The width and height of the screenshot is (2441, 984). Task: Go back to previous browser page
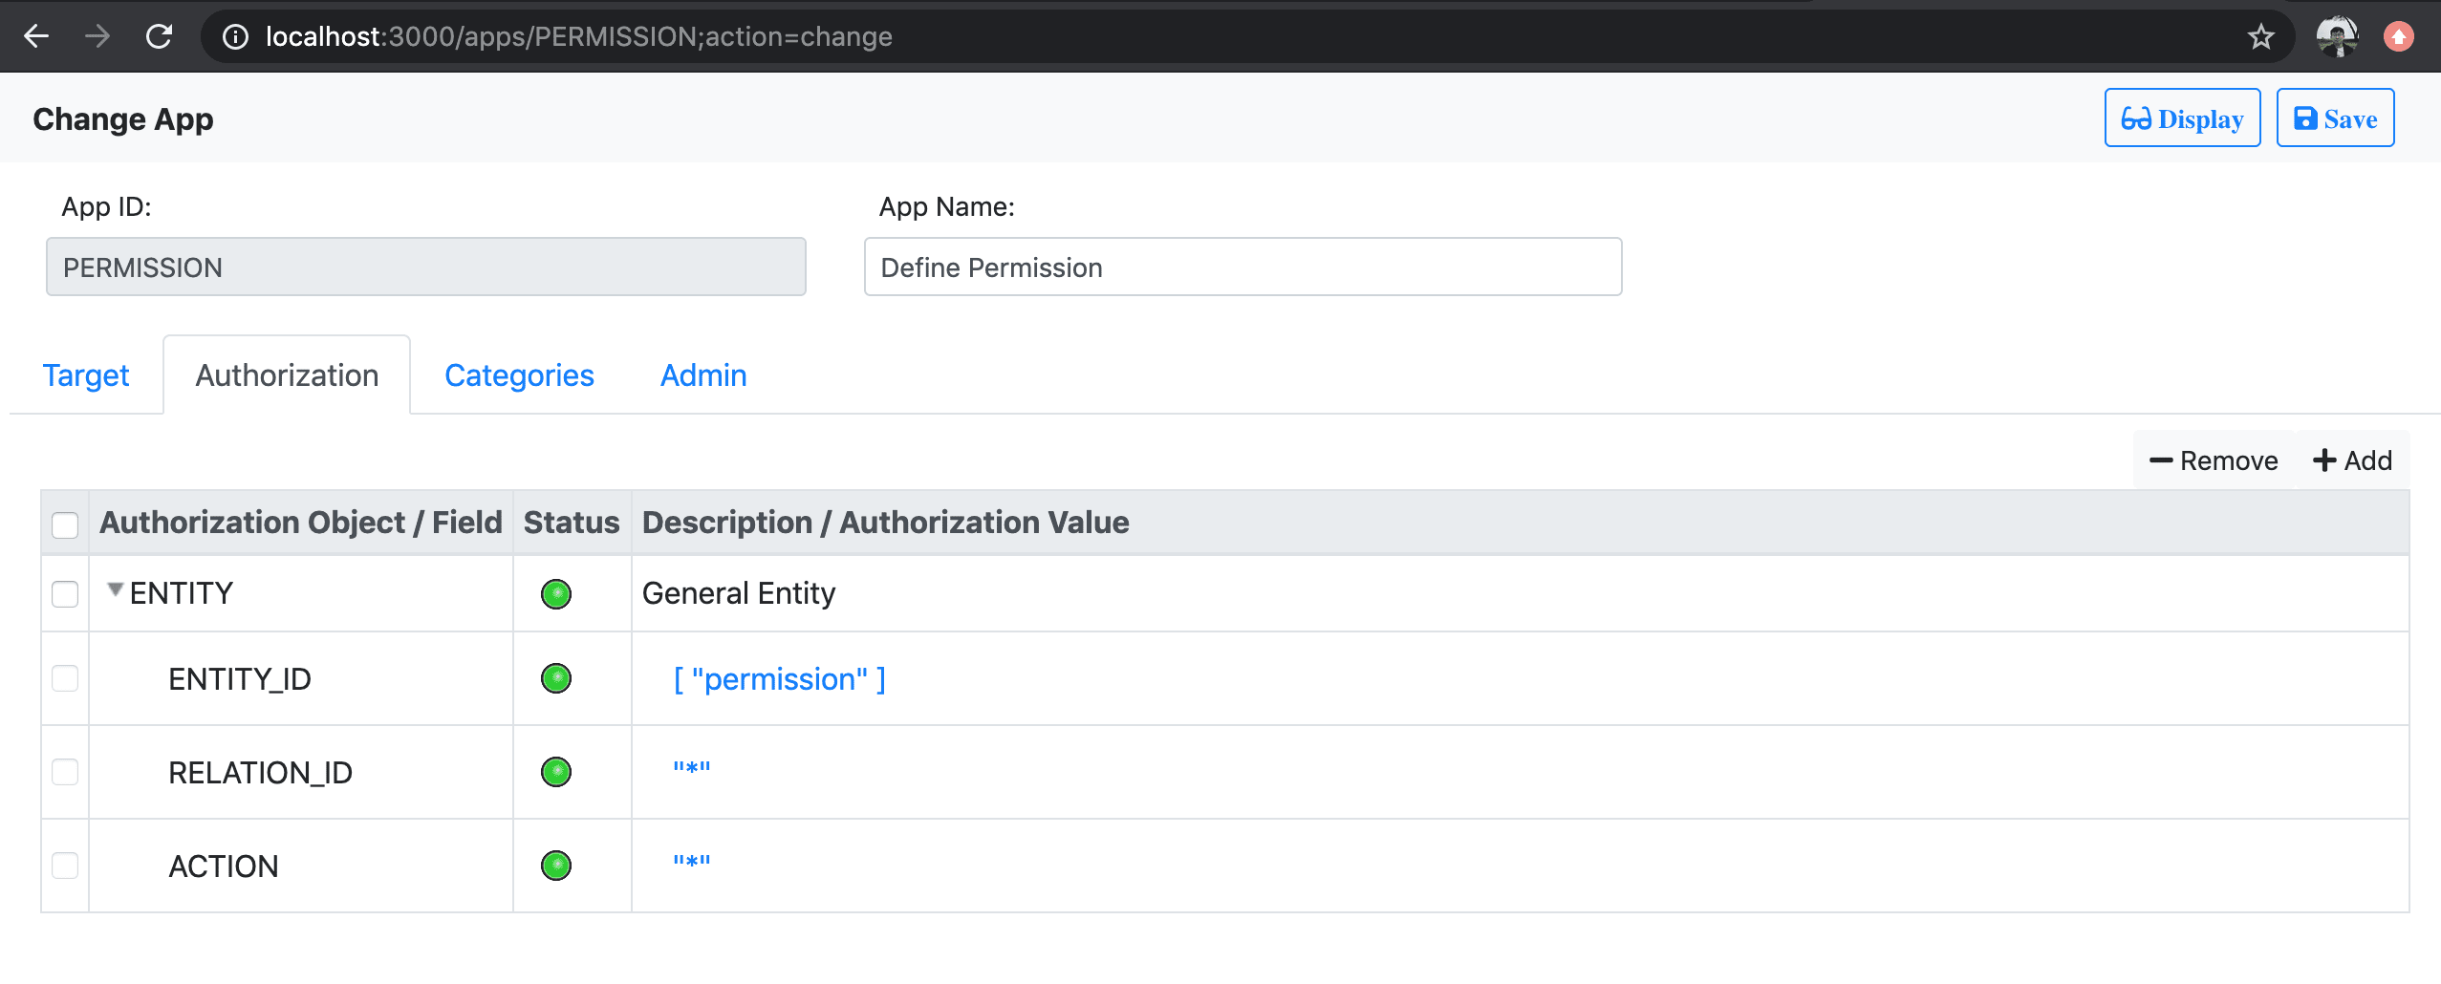pos(36,36)
